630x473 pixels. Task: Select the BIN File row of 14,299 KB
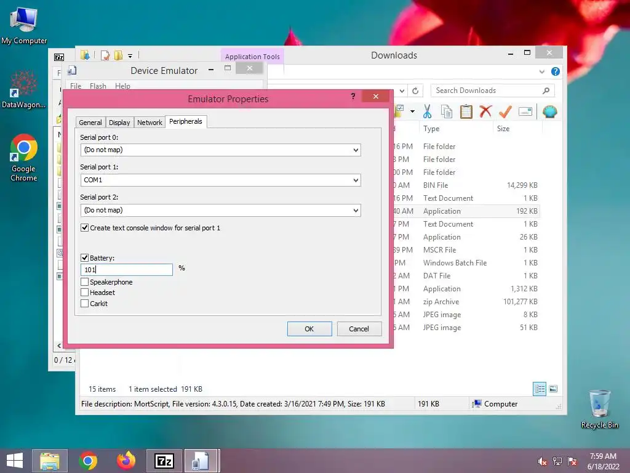point(466,185)
